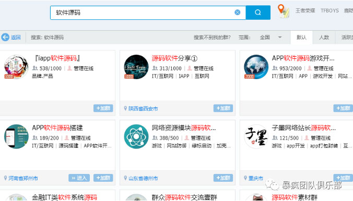The height and width of the screenshot is (201, 353).
Task: Open the 源码软件分享① group title
Action: pos(175,58)
